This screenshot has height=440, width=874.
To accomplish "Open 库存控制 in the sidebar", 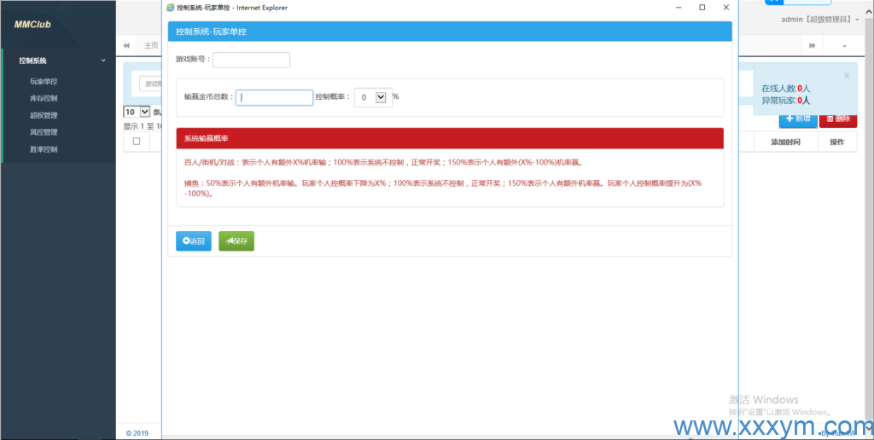I will click(44, 99).
